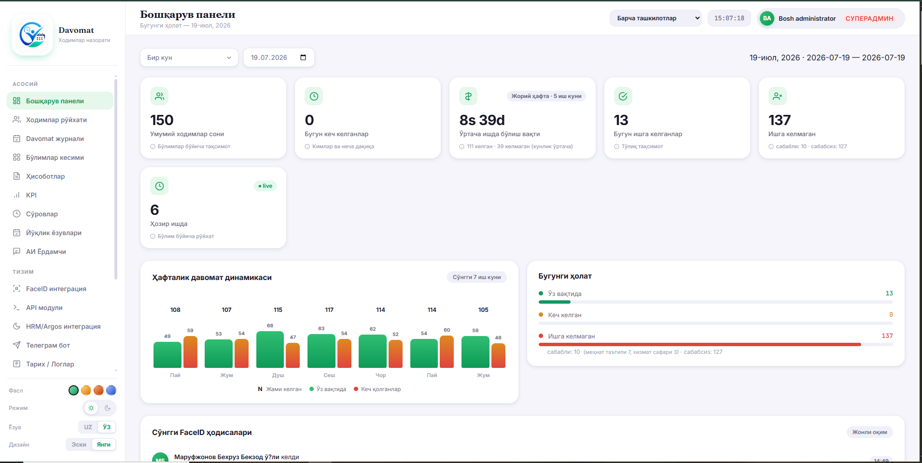Click the late arrivals clock icon in card
Viewport: 922px width, 463px height.
[x=314, y=96]
